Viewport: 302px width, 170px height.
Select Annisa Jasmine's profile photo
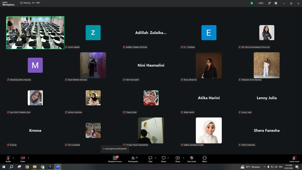(x=93, y=98)
